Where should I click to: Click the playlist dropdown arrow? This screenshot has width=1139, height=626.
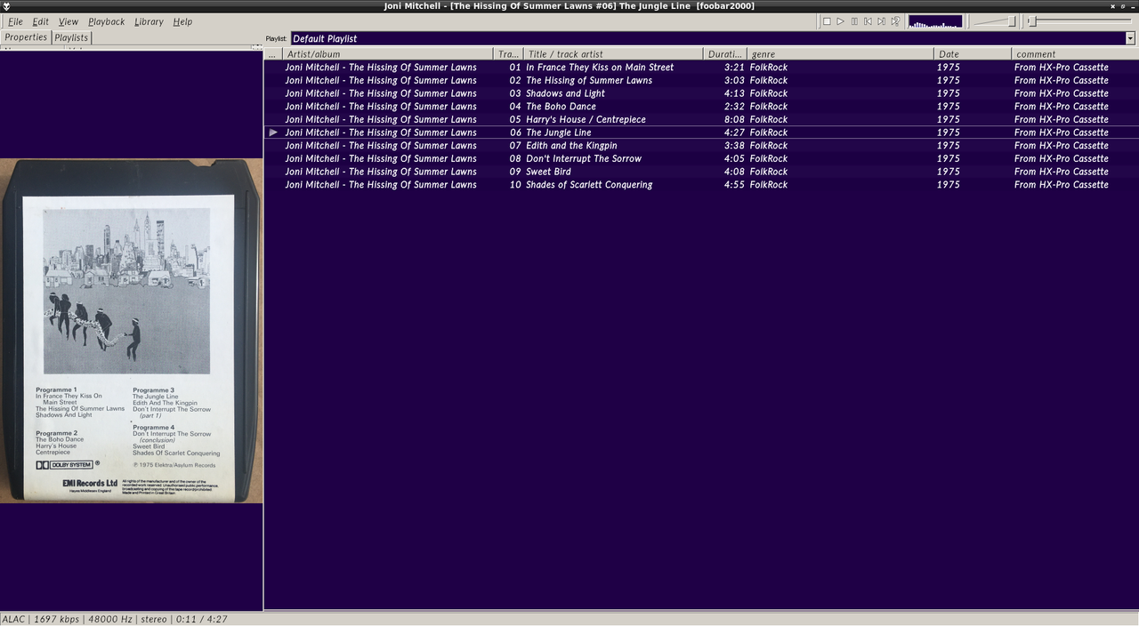1130,38
